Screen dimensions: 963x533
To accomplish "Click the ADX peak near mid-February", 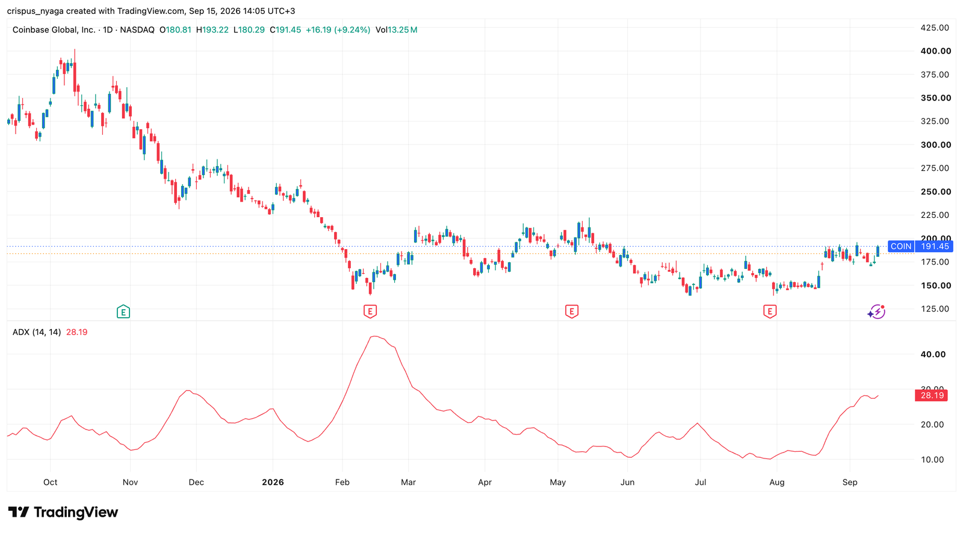I will [x=374, y=336].
